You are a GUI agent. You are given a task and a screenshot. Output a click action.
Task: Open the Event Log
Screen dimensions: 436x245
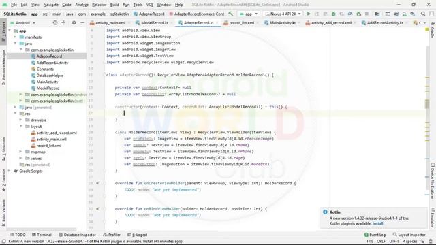click(375, 235)
